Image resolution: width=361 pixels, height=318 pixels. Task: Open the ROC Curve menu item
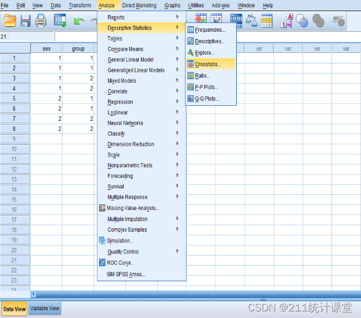(x=142, y=263)
